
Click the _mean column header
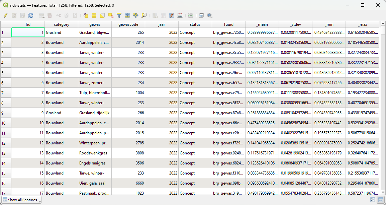262,24
